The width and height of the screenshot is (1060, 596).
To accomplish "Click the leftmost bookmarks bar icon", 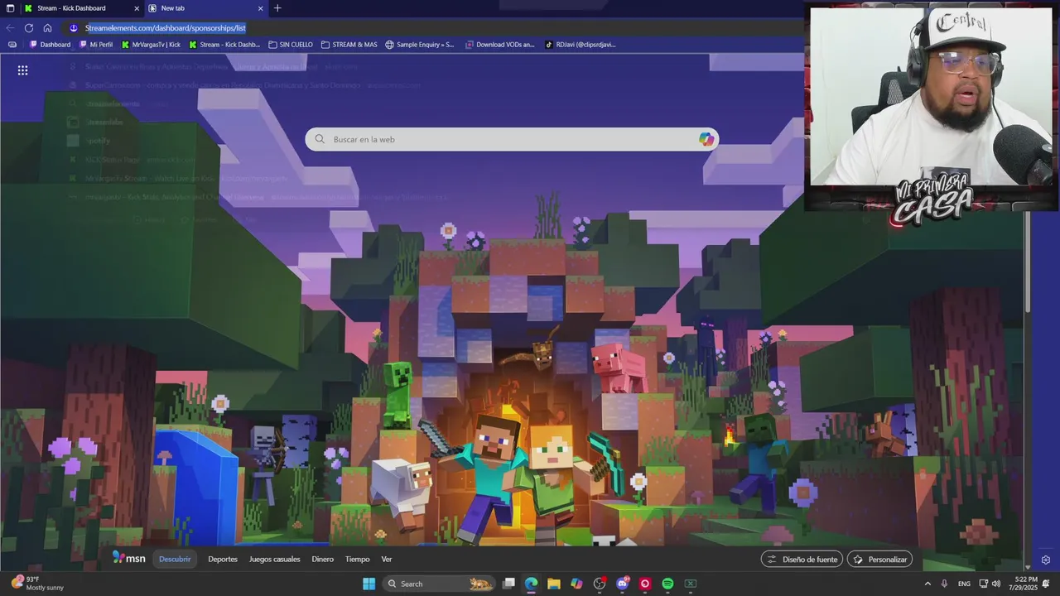I will tap(12, 45).
